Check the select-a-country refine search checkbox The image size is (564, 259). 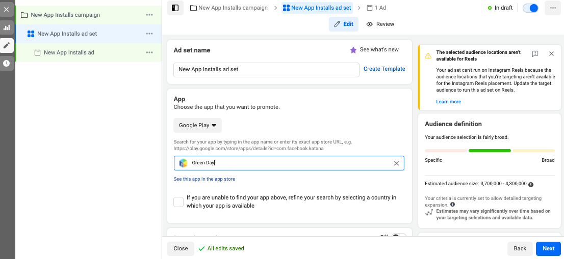click(178, 202)
